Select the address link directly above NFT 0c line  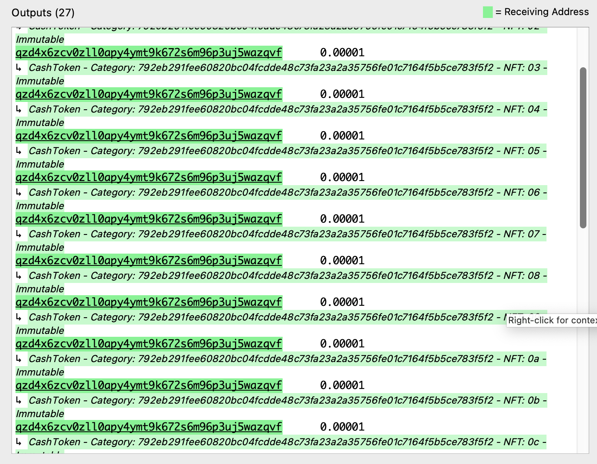(x=149, y=427)
